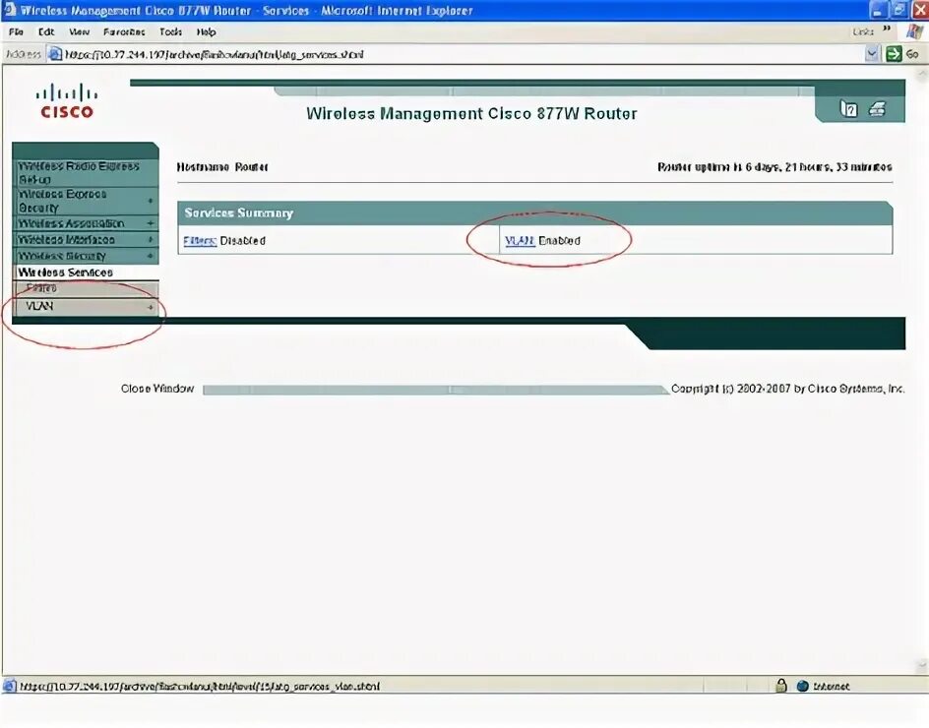Click the Enabled status next to VLAN
The width and height of the screenshot is (929, 728).
point(559,240)
